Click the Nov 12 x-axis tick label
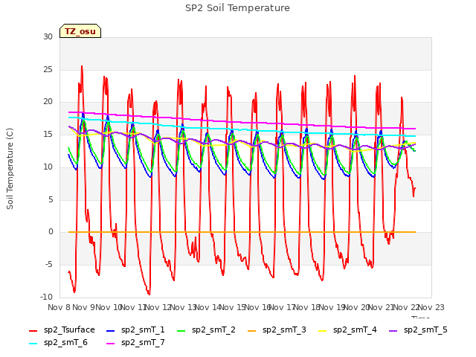The height and width of the screenshot is (357, 476). coord(158,307)
